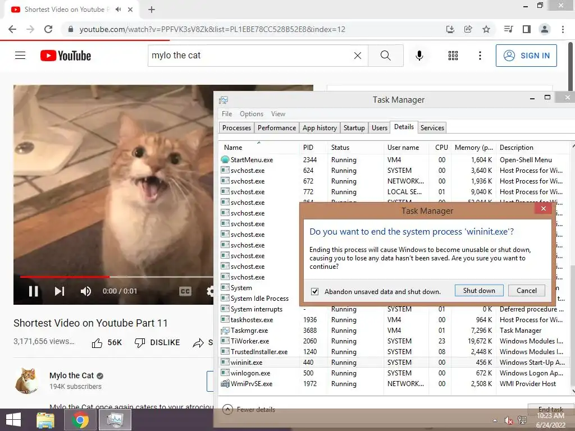The width and height of the screenshot is (575, 431).
Task: Sort by Status column header
Action: coord(355,148)
